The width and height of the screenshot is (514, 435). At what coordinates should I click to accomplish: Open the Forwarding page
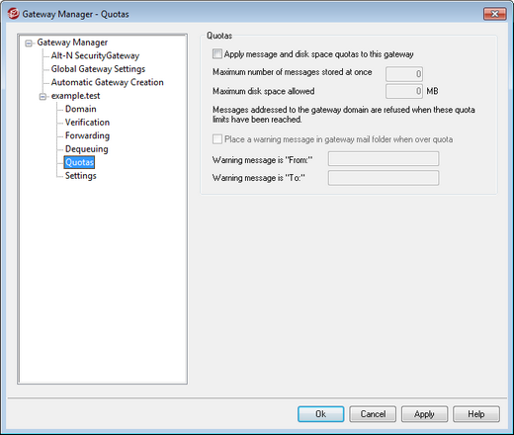[87, 135]
